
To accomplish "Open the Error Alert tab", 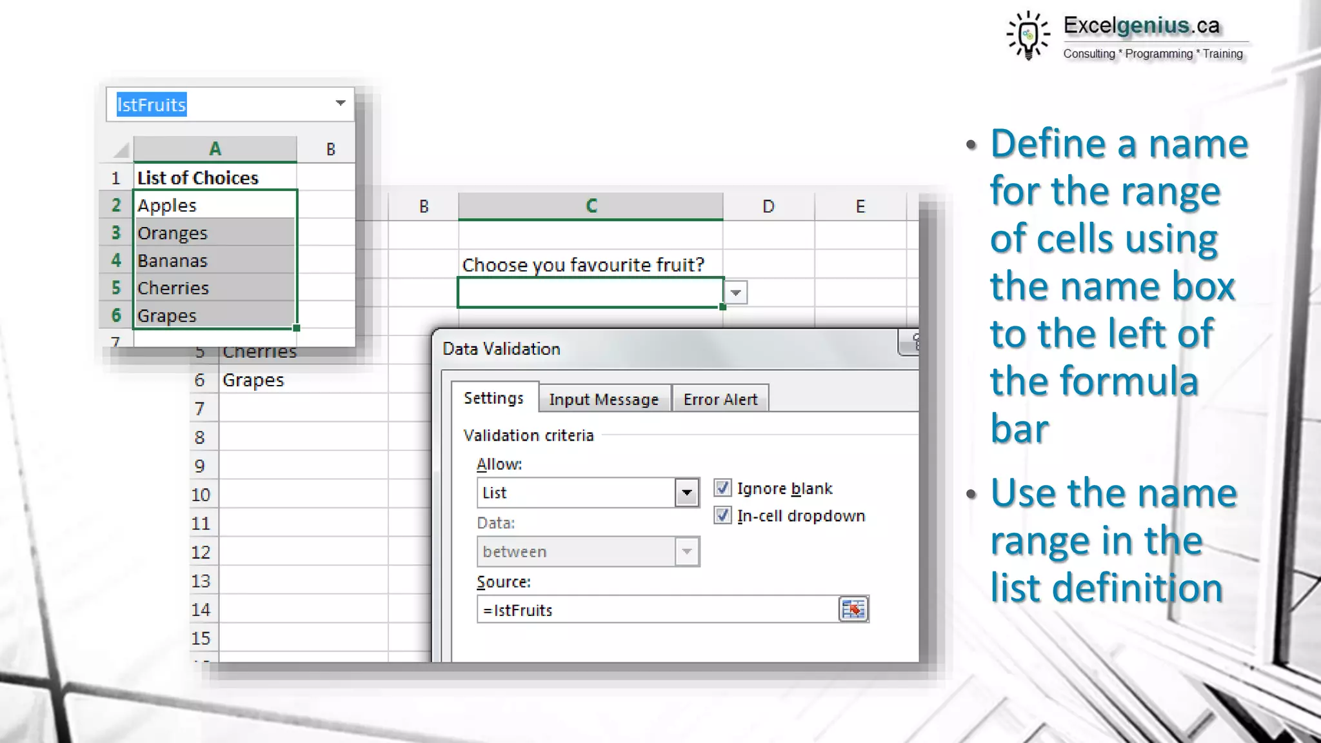I will coord(720,399).
